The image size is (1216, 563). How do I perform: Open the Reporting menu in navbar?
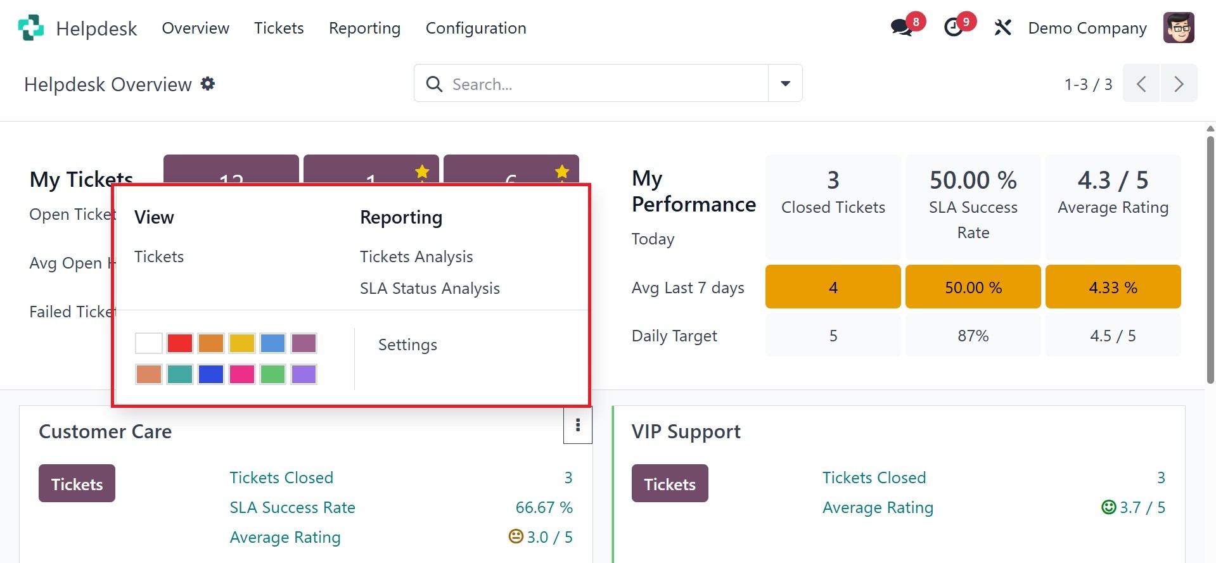coord(364,28)
